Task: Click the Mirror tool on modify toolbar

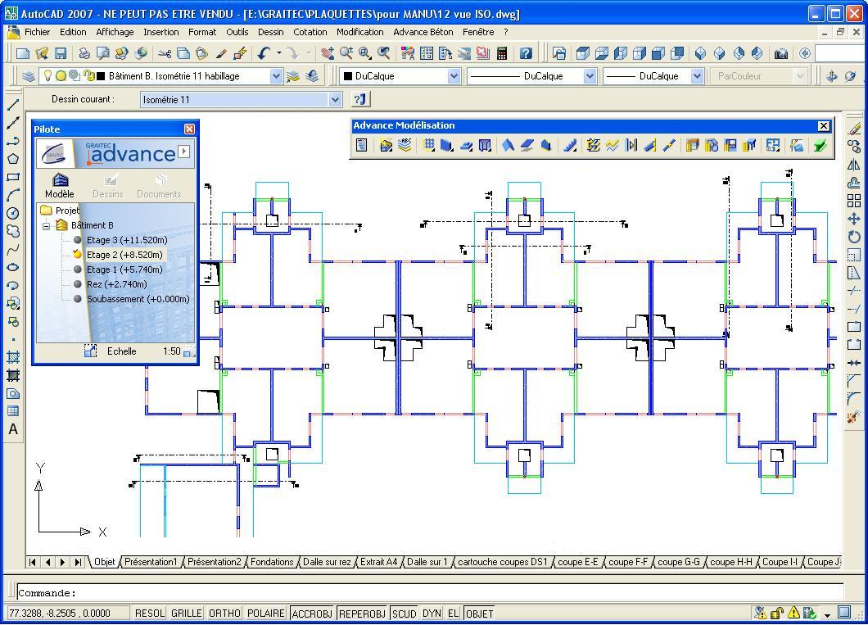Action: click(854, 165)
